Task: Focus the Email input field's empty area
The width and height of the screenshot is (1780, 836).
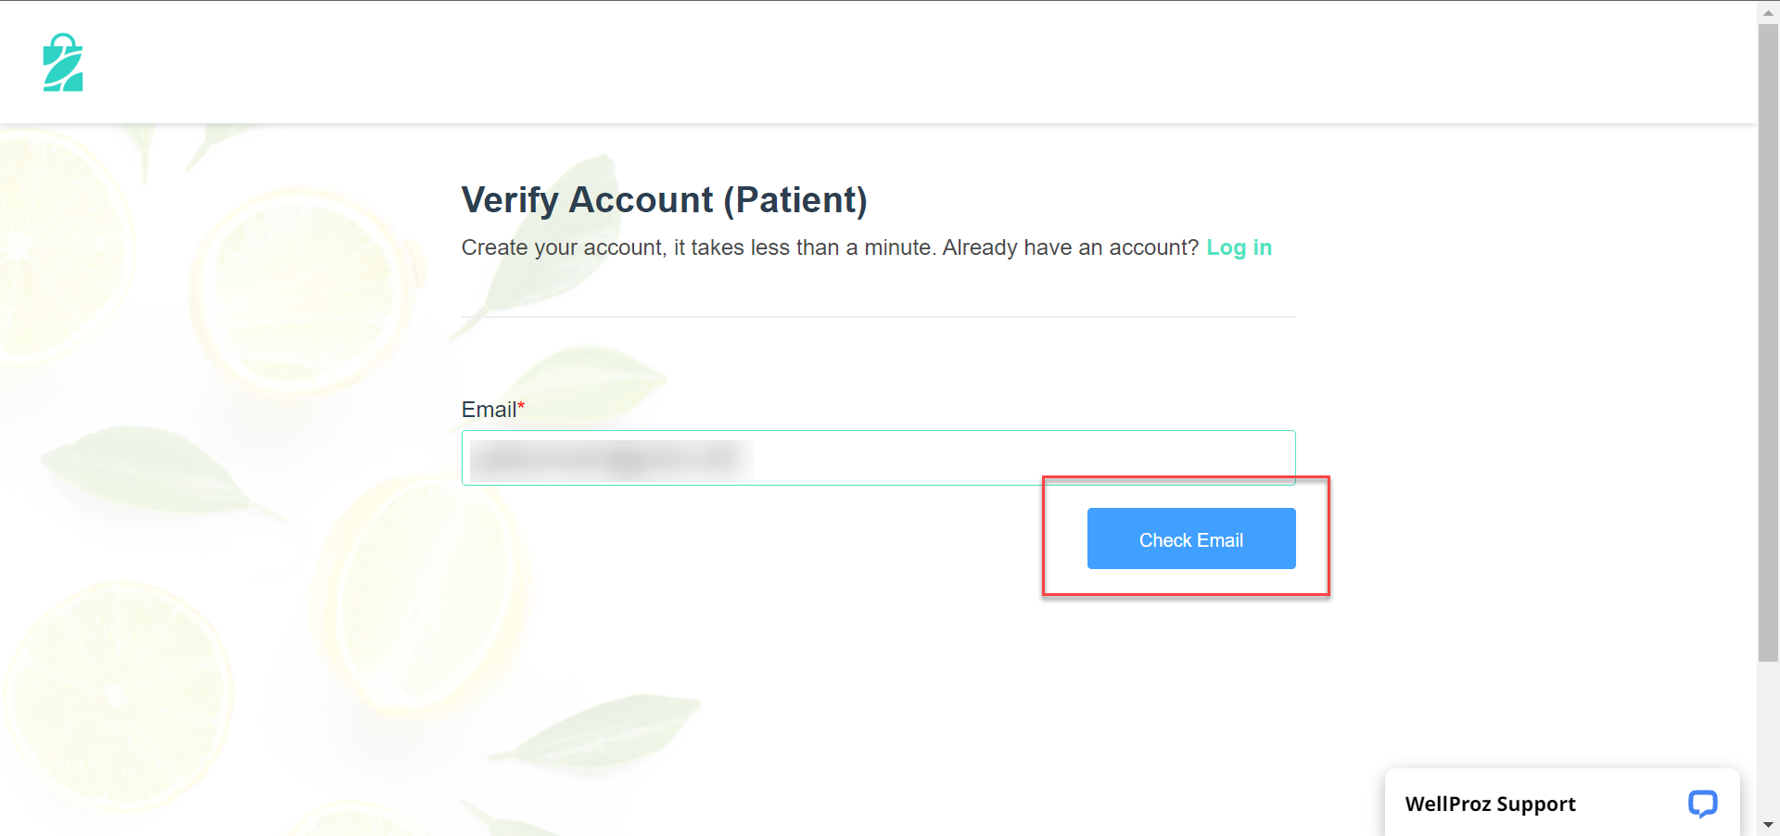Action: pos(1020,458)
